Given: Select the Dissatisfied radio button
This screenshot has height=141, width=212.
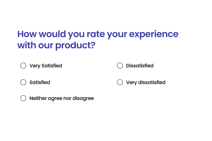Looking at the screenshot, I should (120, 66).
